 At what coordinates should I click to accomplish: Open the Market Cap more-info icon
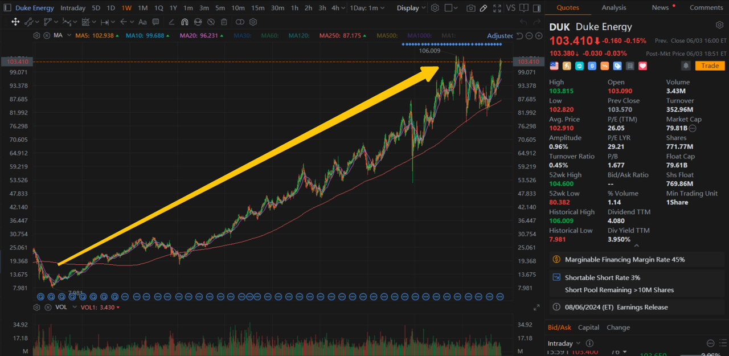coord(693,129)
